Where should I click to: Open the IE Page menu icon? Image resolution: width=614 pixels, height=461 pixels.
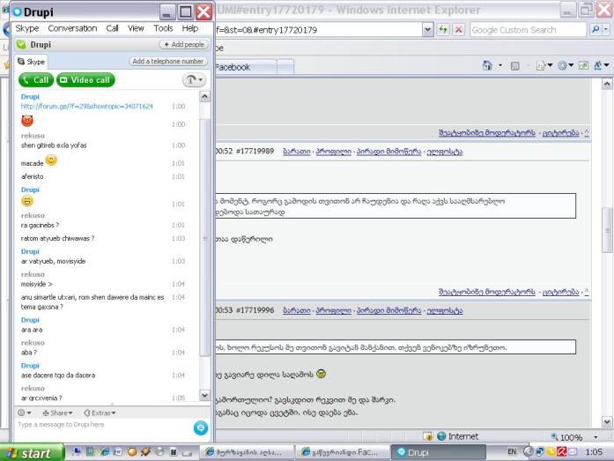coord(544,66)
